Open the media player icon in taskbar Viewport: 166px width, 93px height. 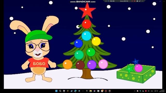click(110, 91)
